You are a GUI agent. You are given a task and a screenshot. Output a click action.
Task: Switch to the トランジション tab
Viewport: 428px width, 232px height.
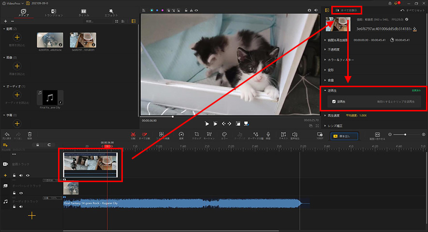pos(53,13)
